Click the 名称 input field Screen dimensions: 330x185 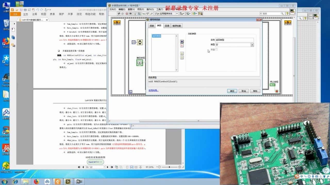234,40
